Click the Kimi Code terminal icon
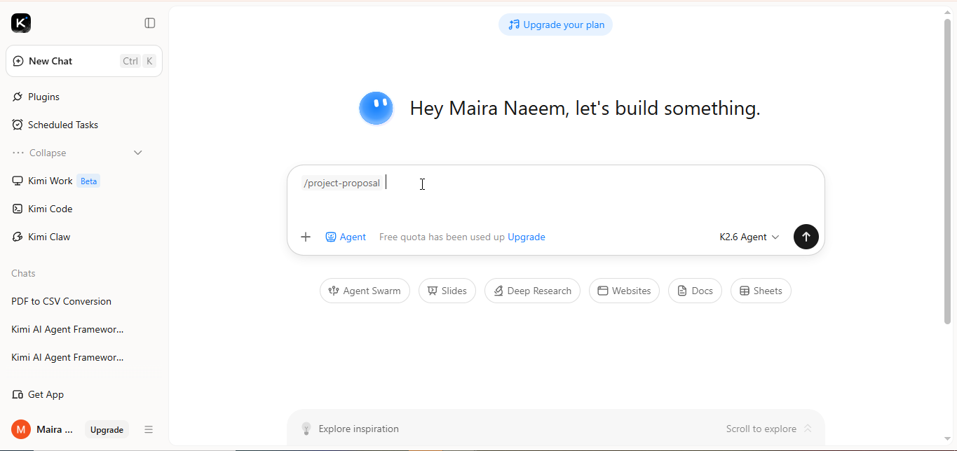Image resolution: width=957 pixels, height=451 pixels. tap(18, 209)
